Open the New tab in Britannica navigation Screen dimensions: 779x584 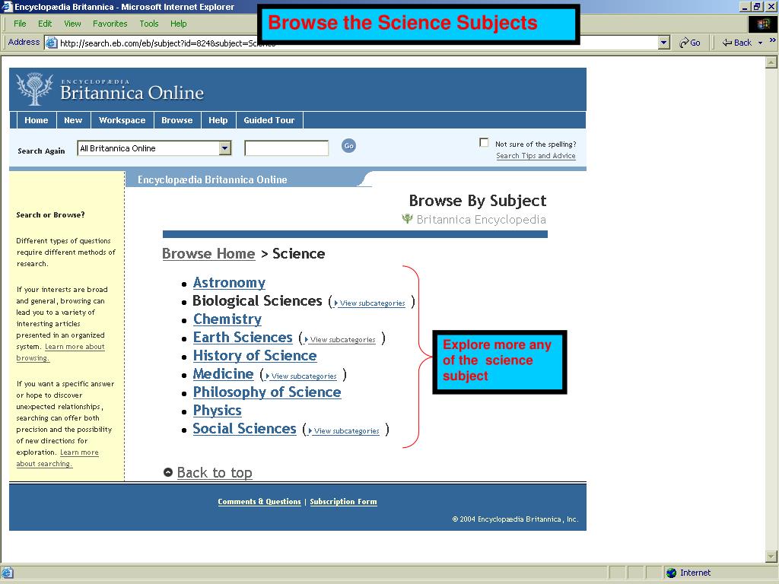pyautogui.click(x=73, y=120)
